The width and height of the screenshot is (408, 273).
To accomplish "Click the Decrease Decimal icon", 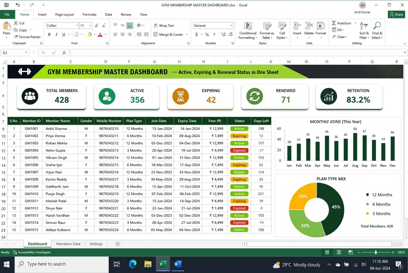I will click(x=231, y=34).
